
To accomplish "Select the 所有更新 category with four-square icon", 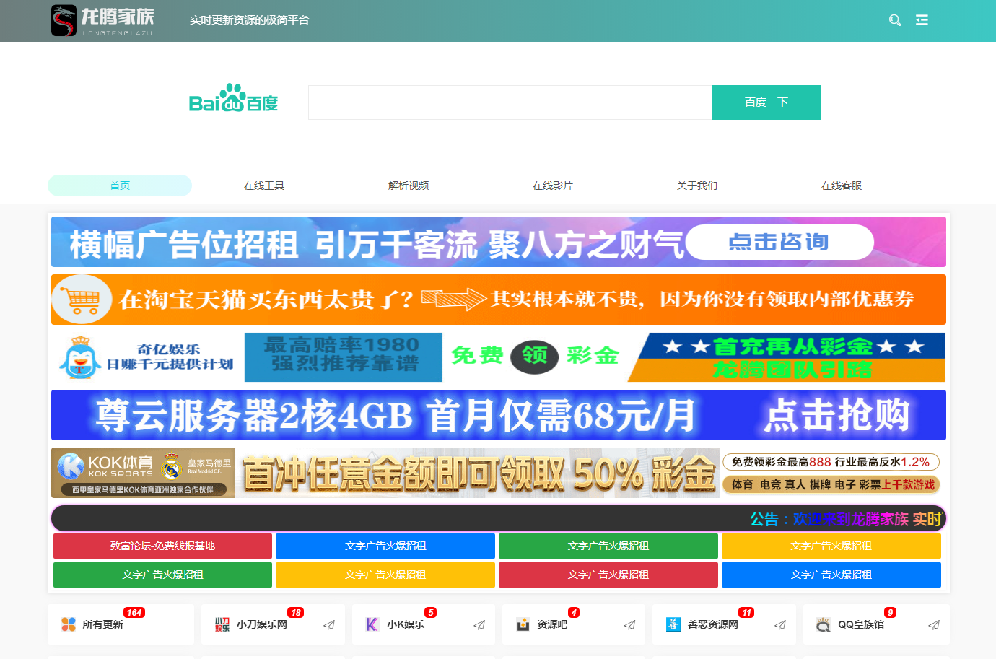I will (x=102, y=624).
